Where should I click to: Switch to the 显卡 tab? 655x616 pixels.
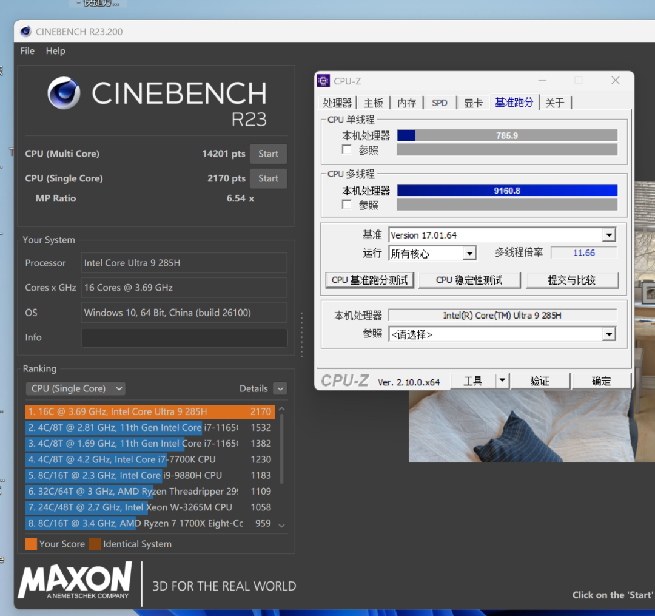[x=473, y=103]
